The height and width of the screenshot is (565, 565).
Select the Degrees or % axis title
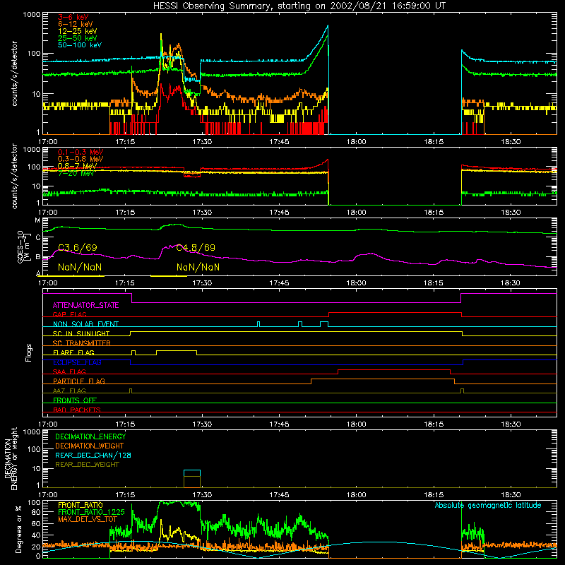coord(18,529)
